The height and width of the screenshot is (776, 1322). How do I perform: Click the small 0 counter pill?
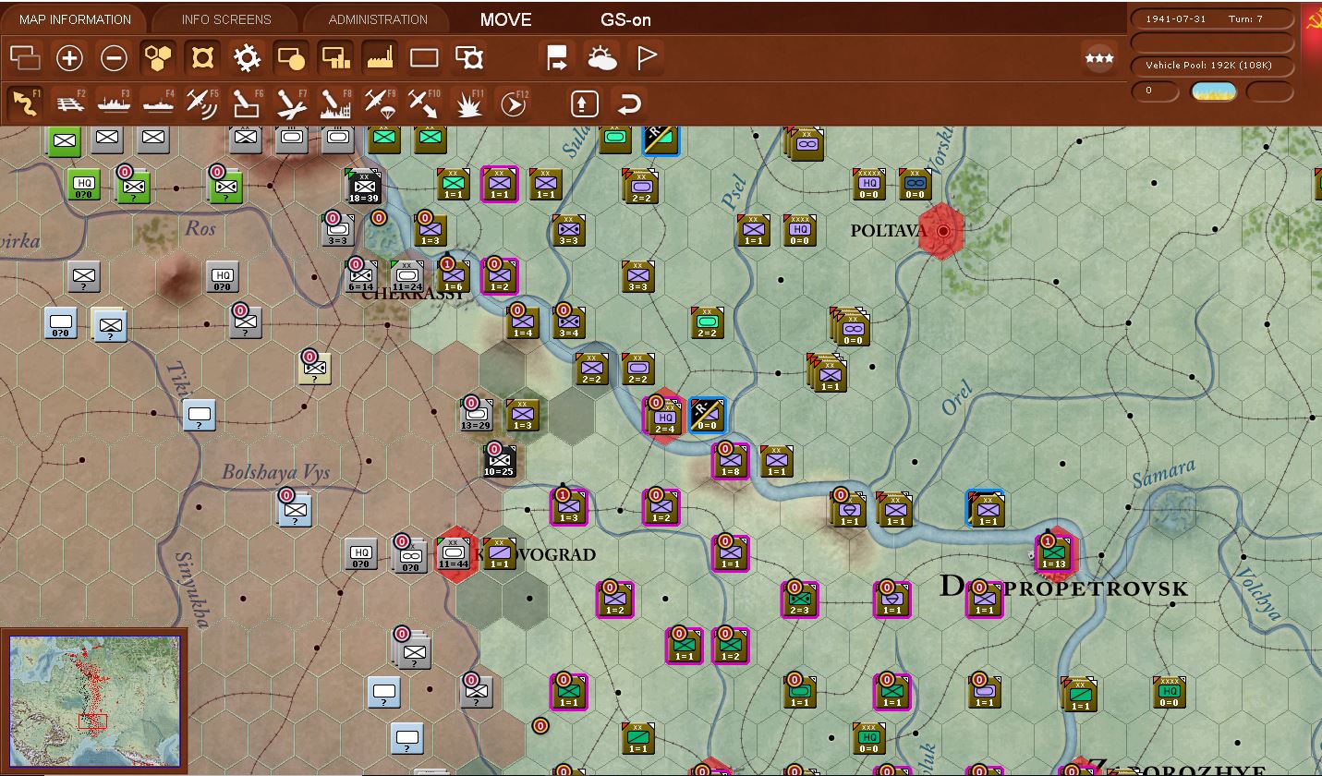coord(1155,91)
